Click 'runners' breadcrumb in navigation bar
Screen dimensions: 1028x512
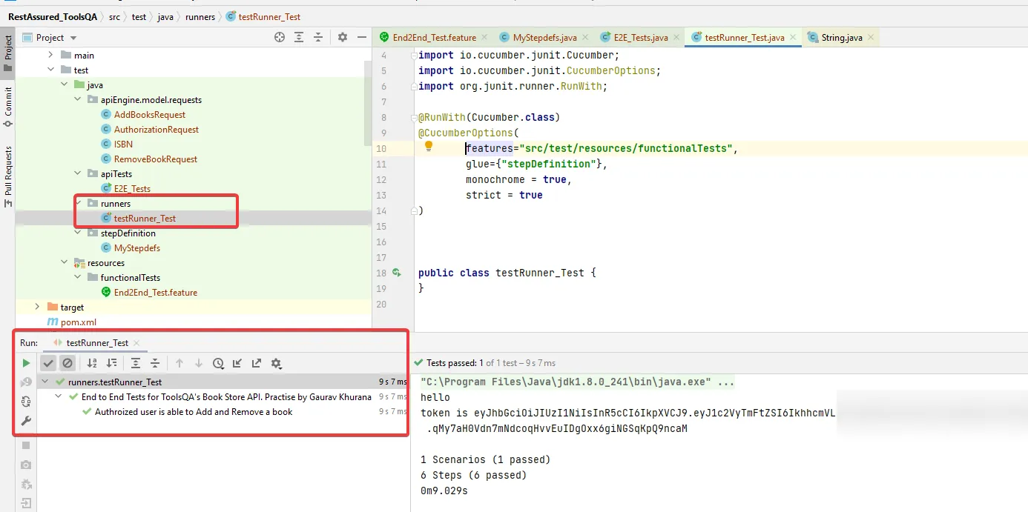click(201, 16)
